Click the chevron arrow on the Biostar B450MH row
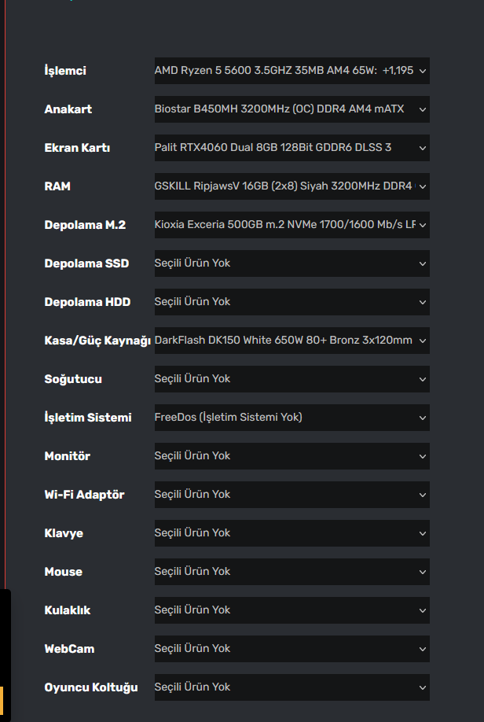The image size is (484, 722). click(423, 109)
